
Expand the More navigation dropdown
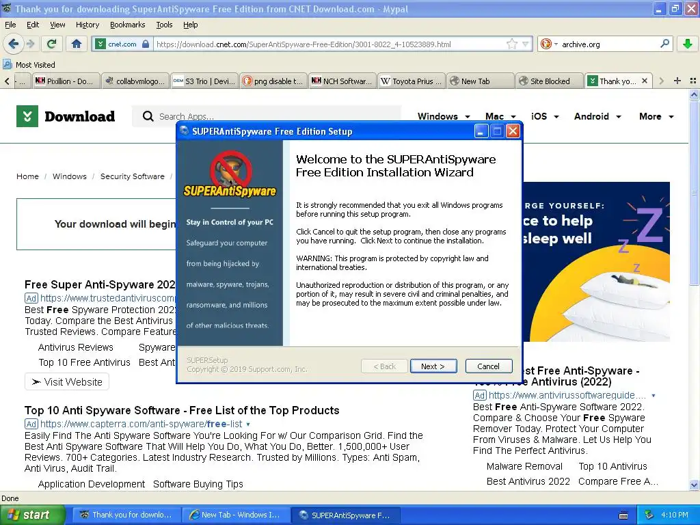(671, 116)
